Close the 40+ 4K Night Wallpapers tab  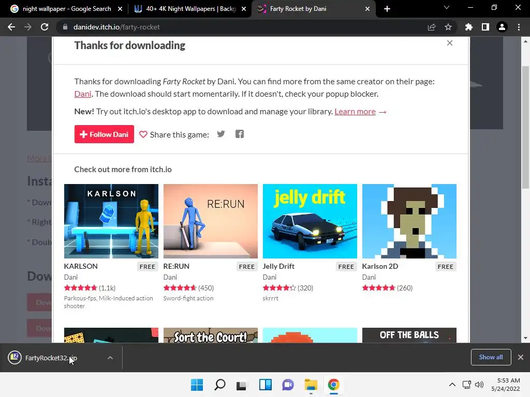coord(244,9)
